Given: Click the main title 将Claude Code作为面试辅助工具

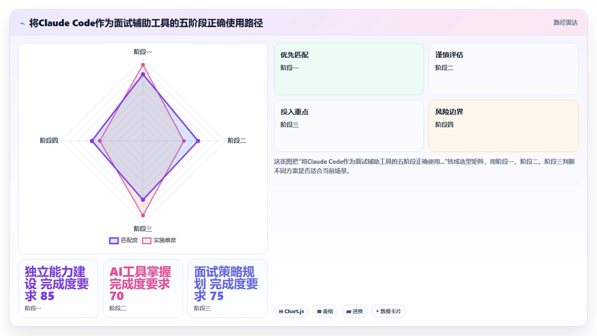Looking at the screenshot, I should tap(146, 23).
